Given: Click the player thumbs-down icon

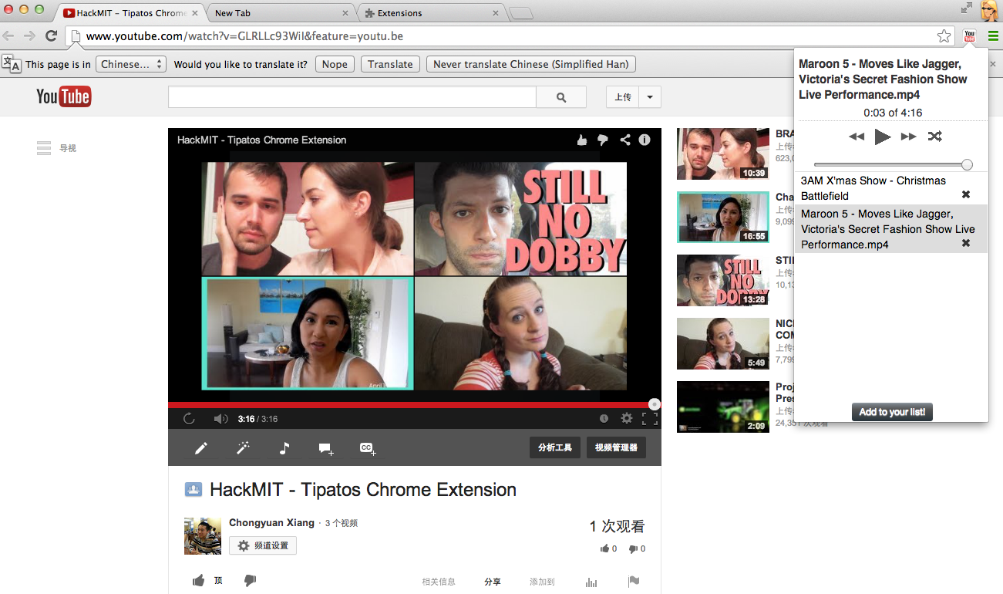Looking at the screenshot, I should tap(603, 140).
